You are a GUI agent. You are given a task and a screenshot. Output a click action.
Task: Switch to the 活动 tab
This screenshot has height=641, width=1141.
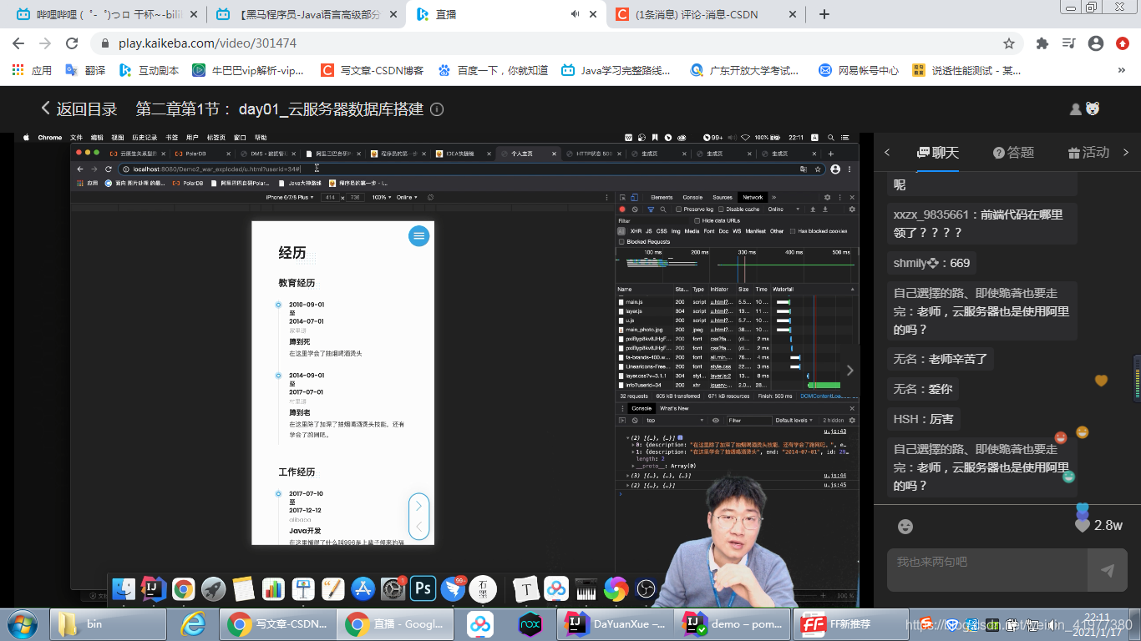pos(1088,153)
